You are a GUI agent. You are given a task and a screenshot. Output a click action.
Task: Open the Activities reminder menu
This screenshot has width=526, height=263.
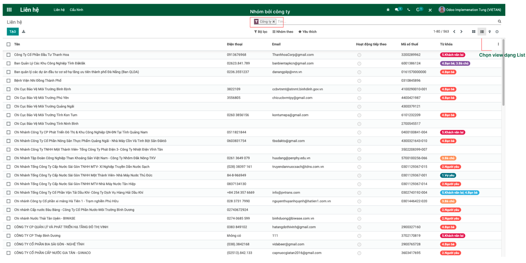point(419,10)
